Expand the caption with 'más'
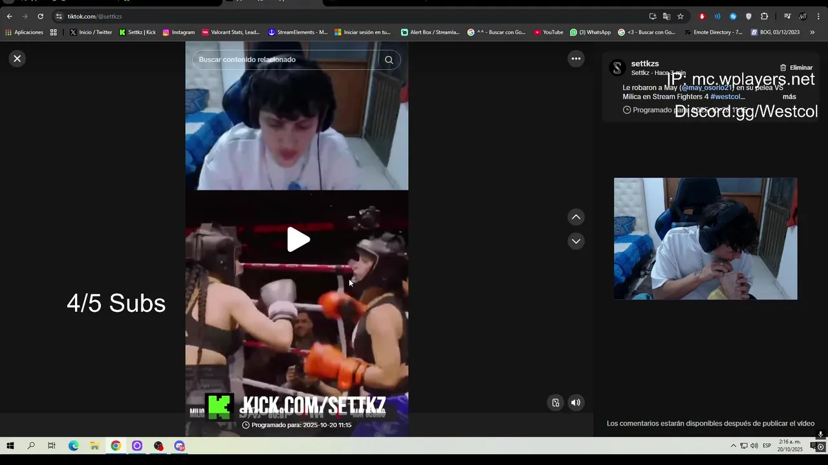This screenshot has height=465, width=828. coord(789,97)
